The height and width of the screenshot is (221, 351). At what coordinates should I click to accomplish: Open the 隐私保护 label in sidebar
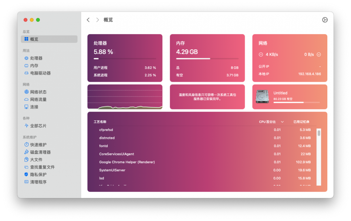click(38, 174)
